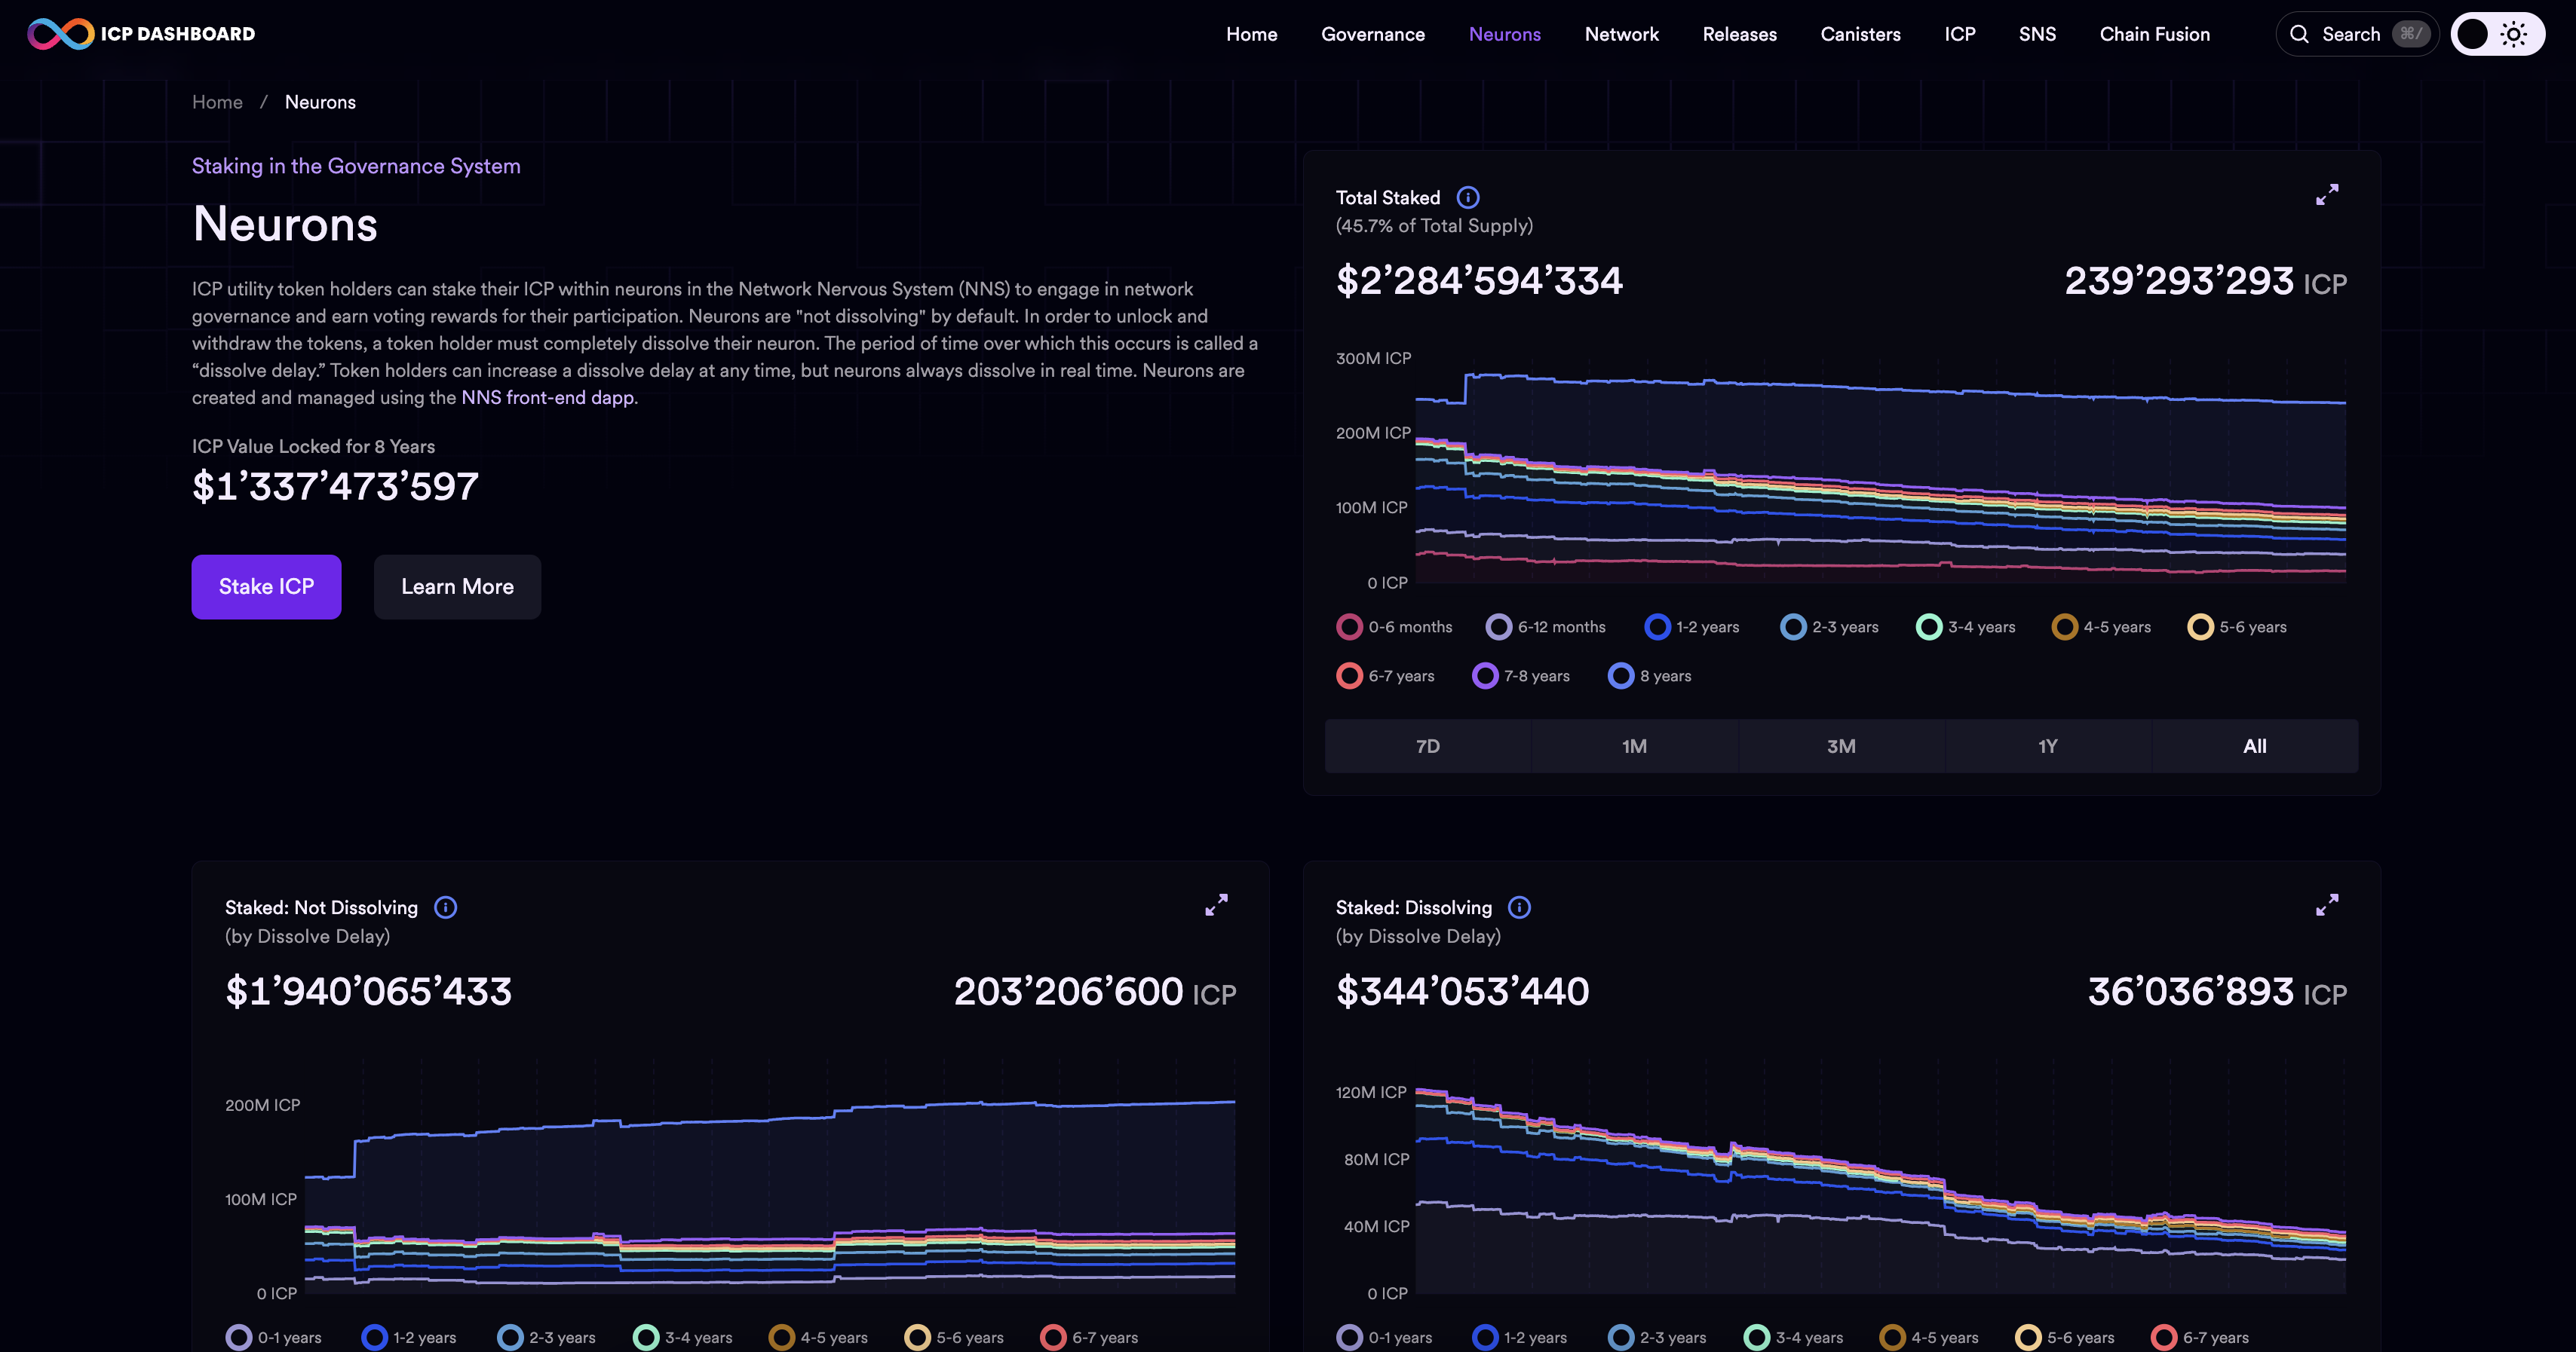Expand the Staked: Dissolving chart
The width and height of the screenshot is (2576, 1352).
(2327, 905)
